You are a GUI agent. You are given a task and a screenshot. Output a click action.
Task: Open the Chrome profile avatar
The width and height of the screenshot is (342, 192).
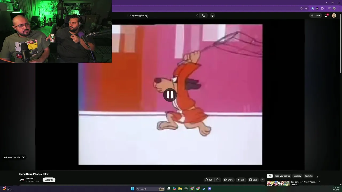click(334, 9)
